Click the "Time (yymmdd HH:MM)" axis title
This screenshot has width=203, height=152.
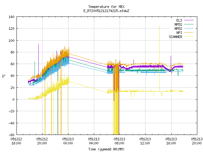point(107,149)
